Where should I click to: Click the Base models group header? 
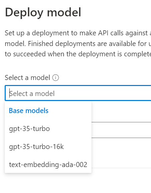[29, 111]
